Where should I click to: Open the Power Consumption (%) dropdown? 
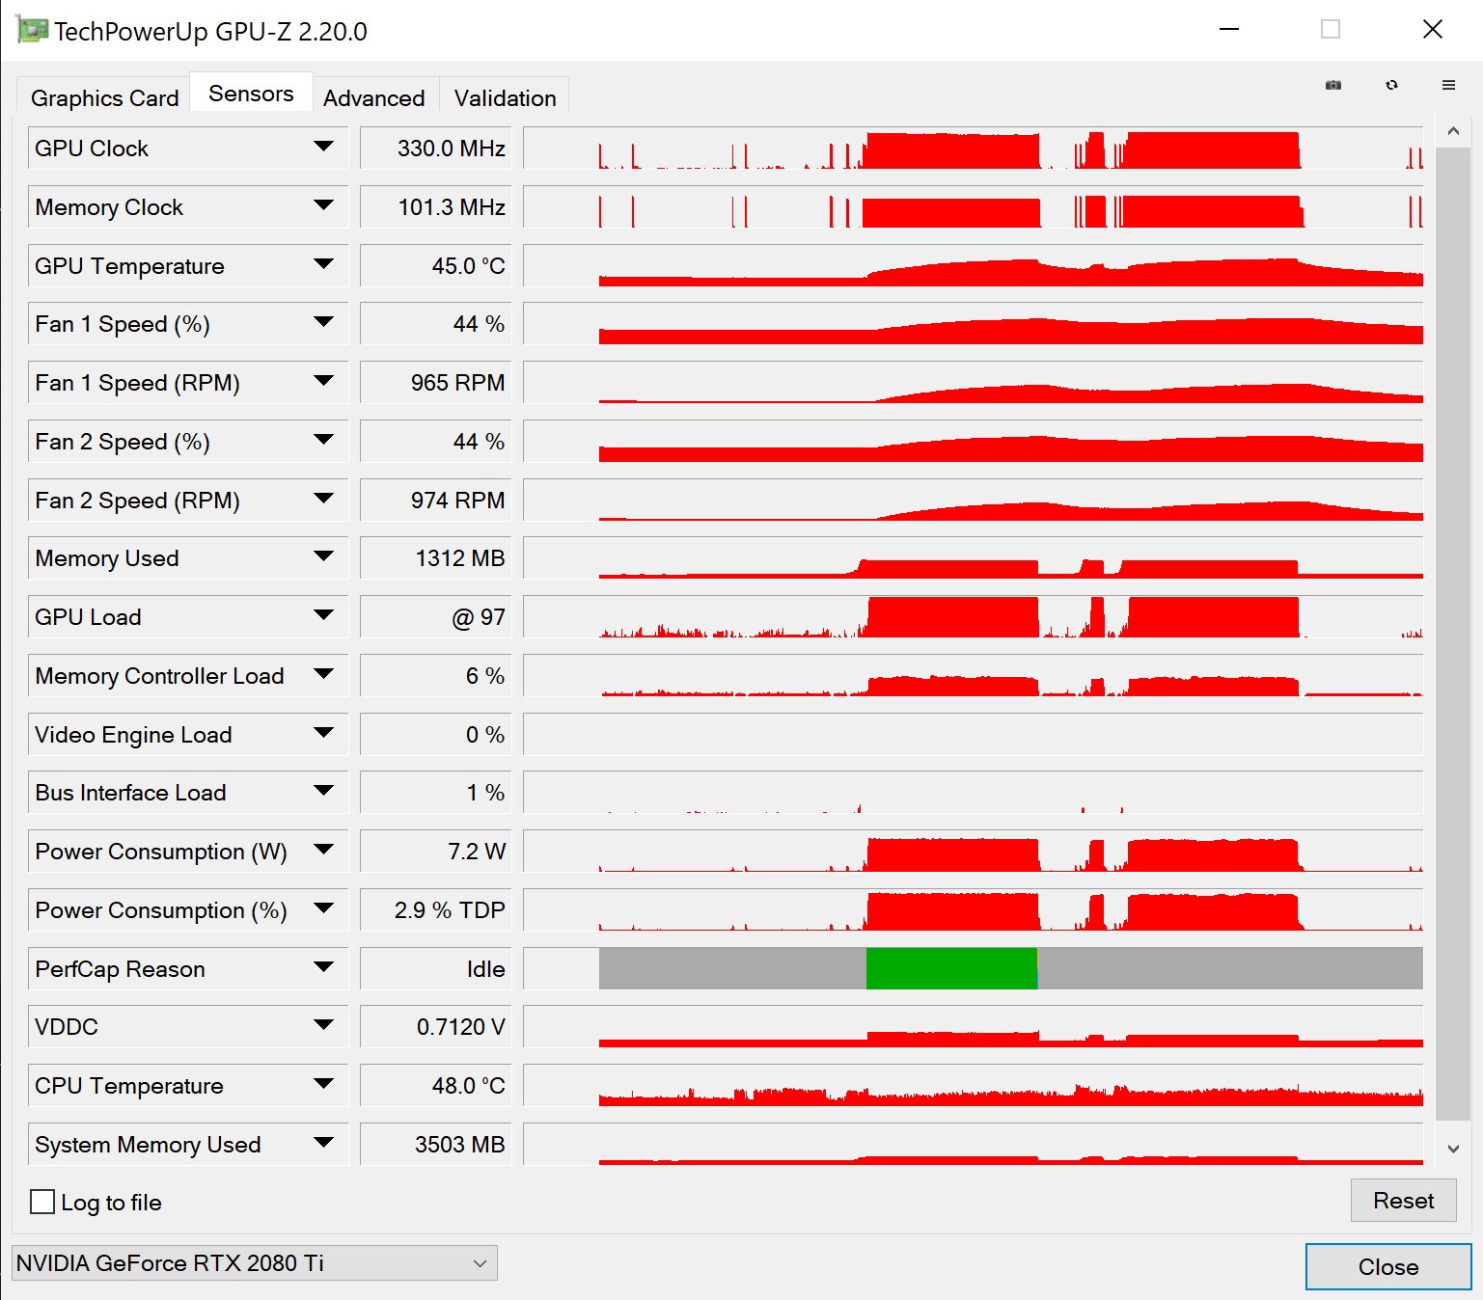[x=323, y=909]
